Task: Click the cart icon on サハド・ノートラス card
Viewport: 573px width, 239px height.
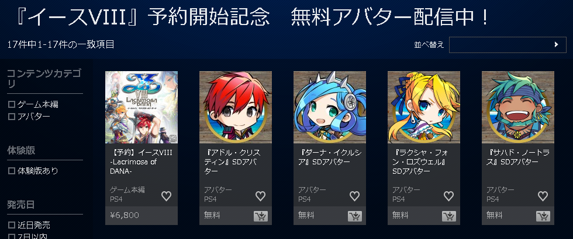Action: (543, 216)
